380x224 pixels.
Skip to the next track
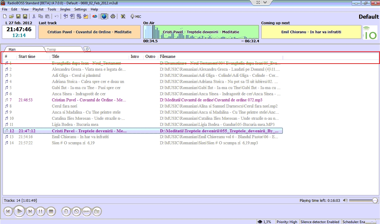pos(30,211)
